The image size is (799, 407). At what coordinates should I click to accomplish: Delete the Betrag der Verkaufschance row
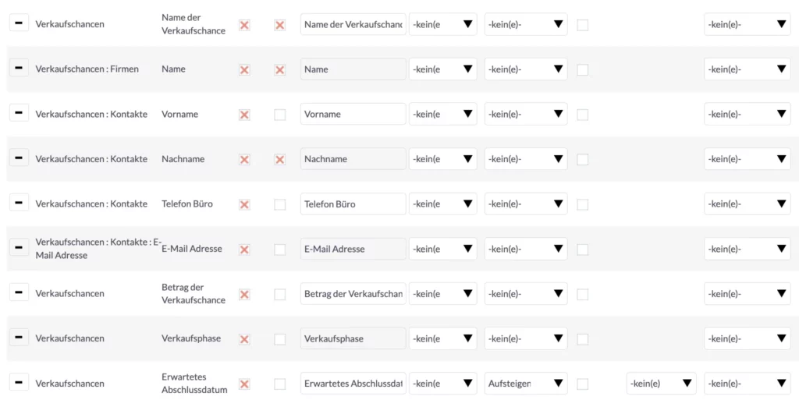tap(19, 292)
